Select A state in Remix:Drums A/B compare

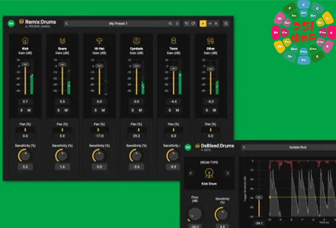point(203,23)
